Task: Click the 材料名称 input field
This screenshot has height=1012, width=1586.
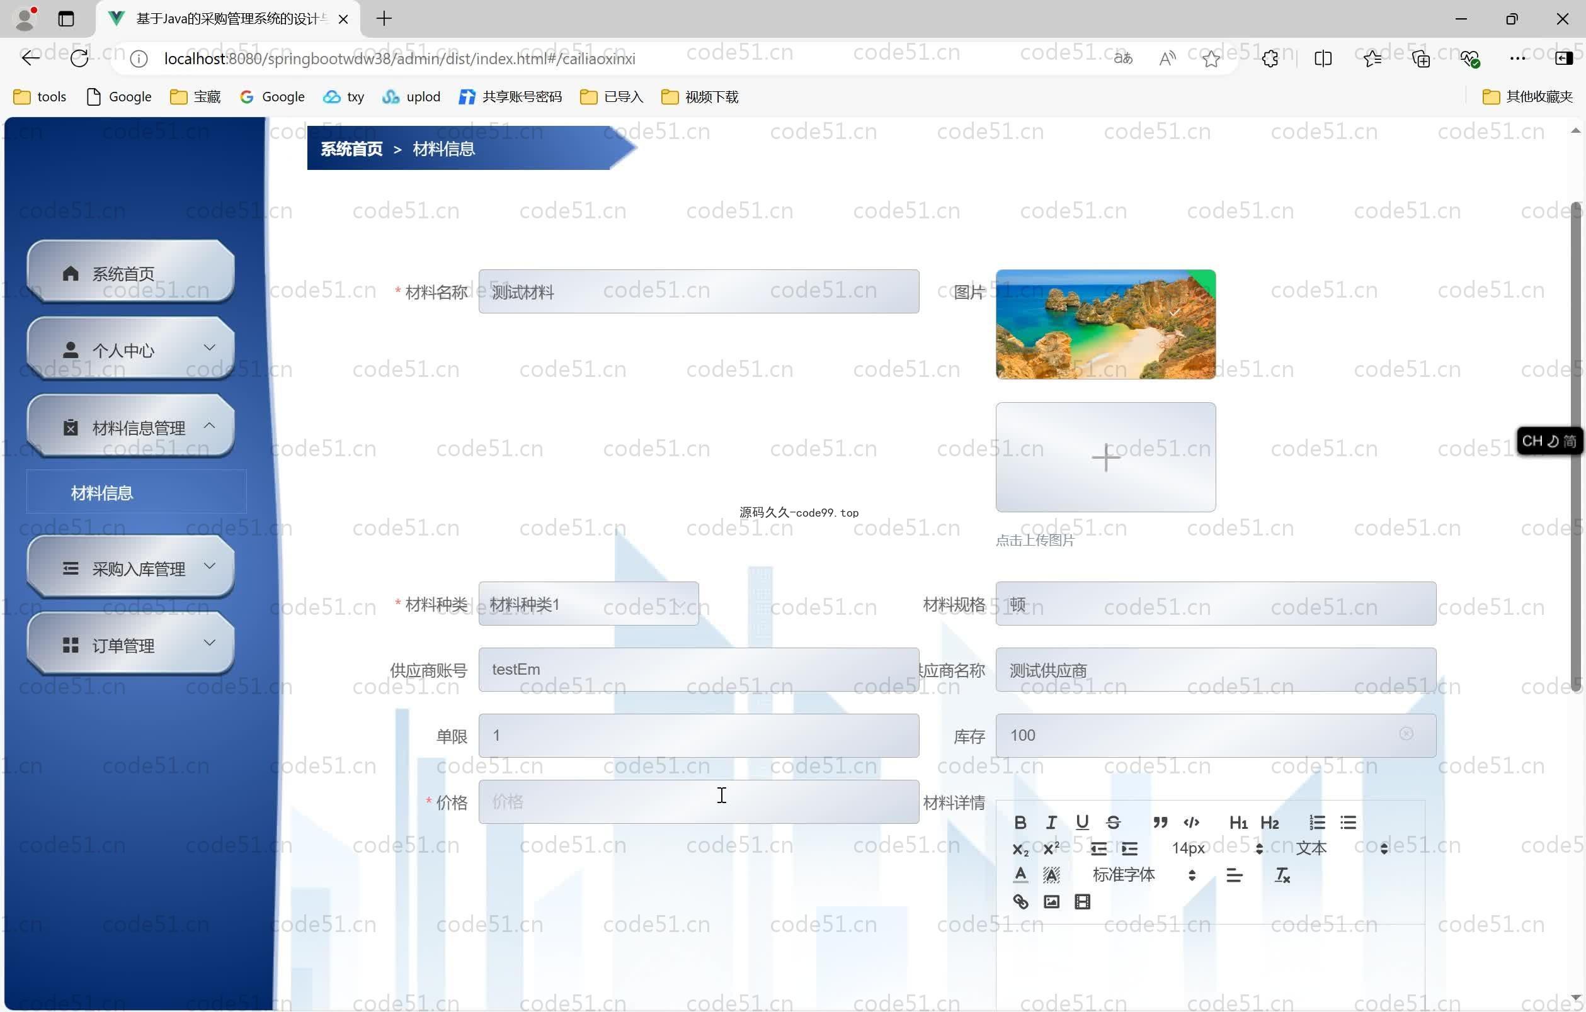Action: click(699, 291)
